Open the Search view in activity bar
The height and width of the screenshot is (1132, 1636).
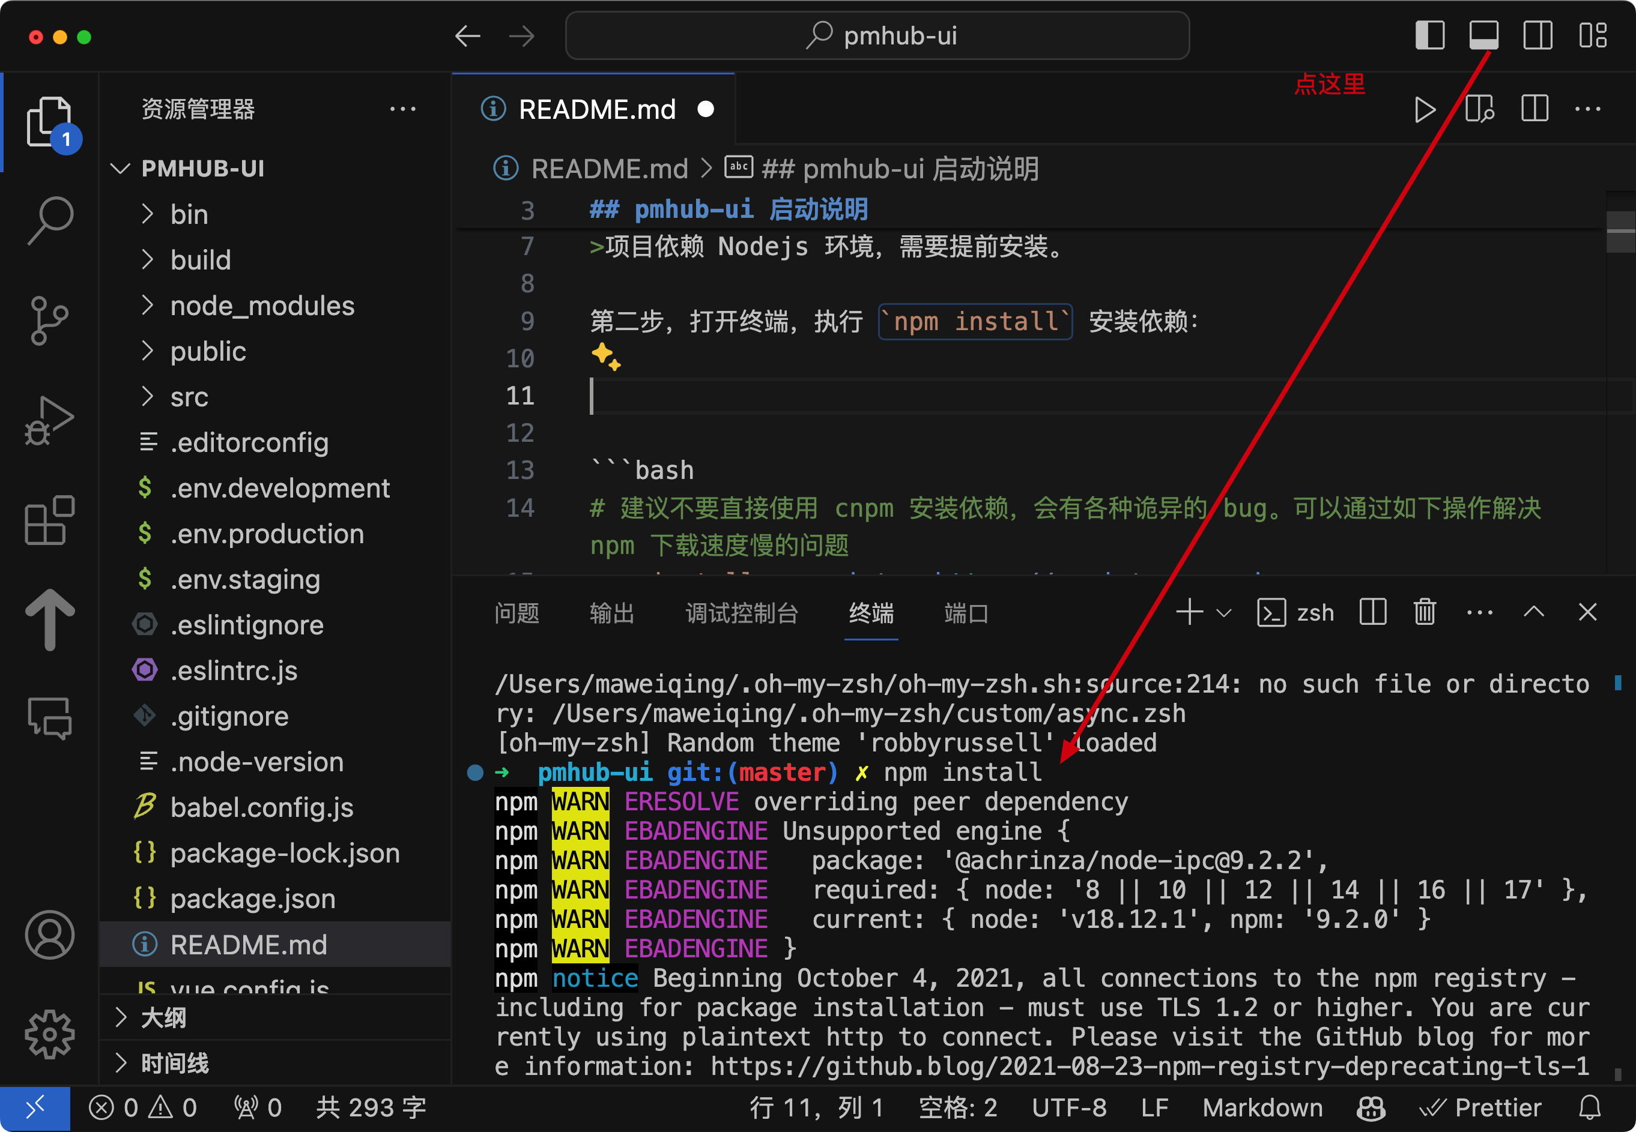pyautogui.click(x=50, y=221)
